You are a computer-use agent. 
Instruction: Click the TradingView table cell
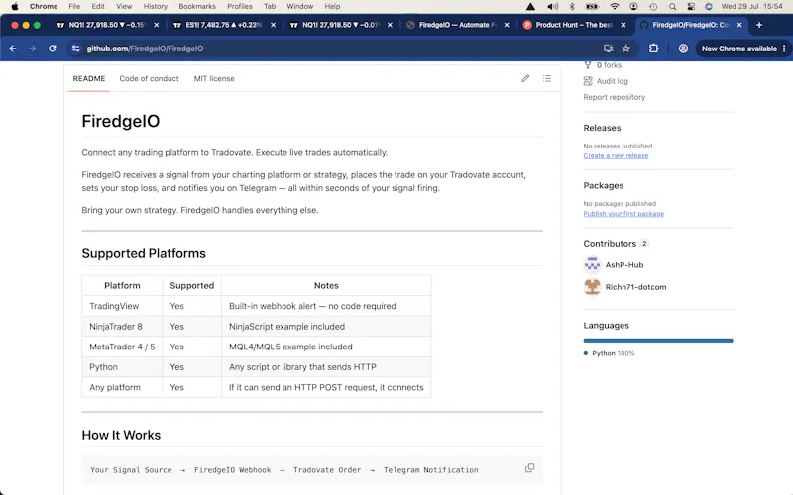122,306
